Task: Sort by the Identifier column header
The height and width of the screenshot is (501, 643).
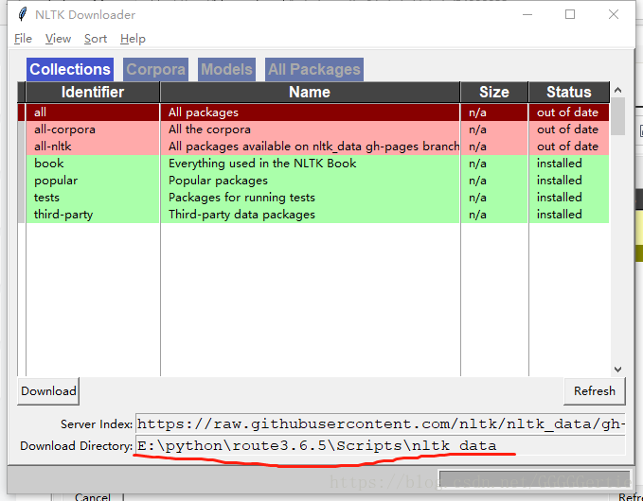Action: click(93, 92)
